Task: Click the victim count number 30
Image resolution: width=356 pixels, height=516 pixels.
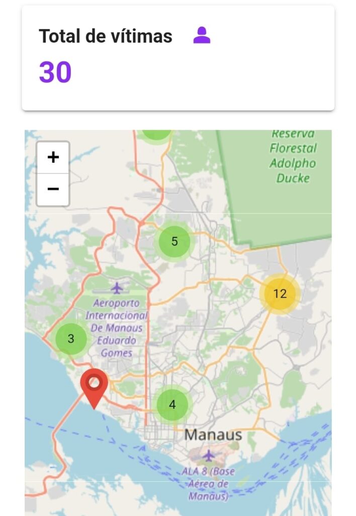Action: click(x=55, y=73)
